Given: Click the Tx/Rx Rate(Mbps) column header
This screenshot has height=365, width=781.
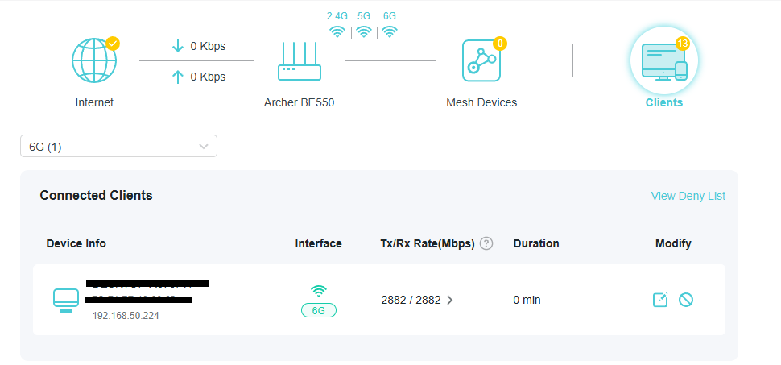Looking at the screenshot, I should click(428, 243).
